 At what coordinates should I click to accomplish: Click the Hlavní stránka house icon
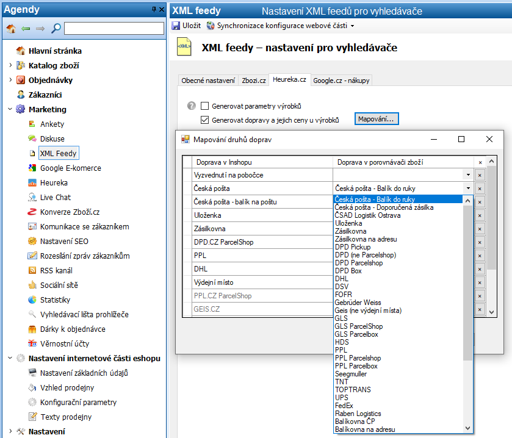point(21,51)
